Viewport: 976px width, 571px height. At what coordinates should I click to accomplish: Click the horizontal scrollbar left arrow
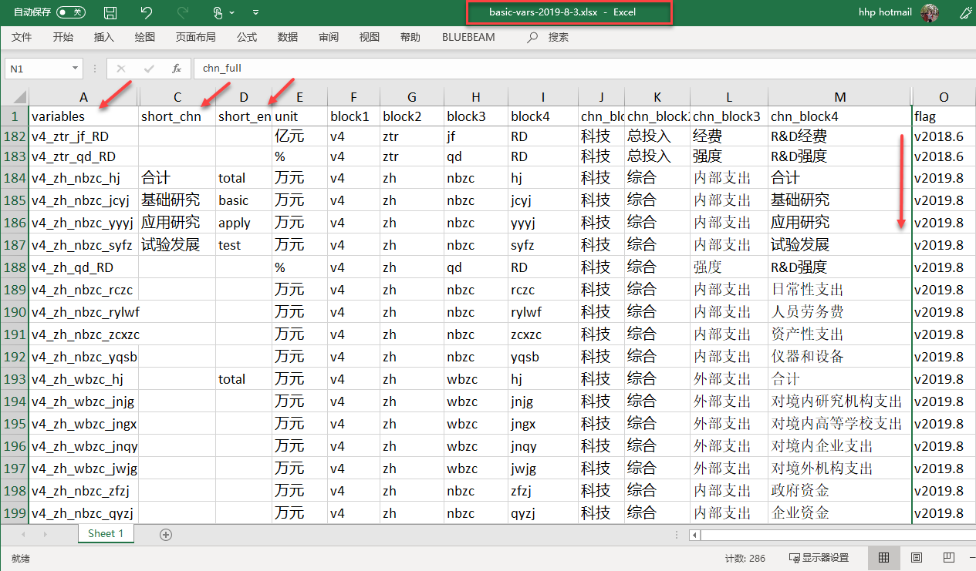(695, 535)
